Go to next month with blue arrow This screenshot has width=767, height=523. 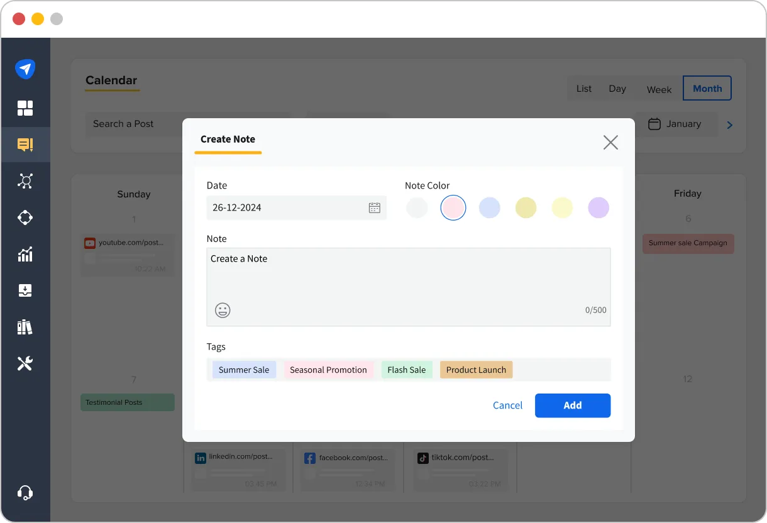coord(730,125)
